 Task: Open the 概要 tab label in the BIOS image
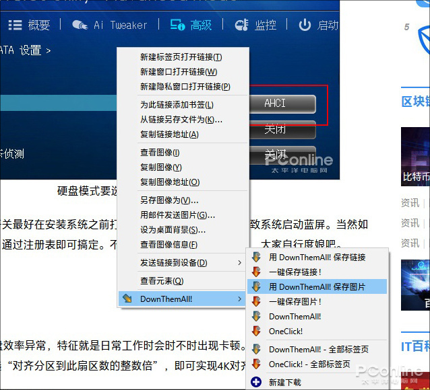(x=39, y=25)
